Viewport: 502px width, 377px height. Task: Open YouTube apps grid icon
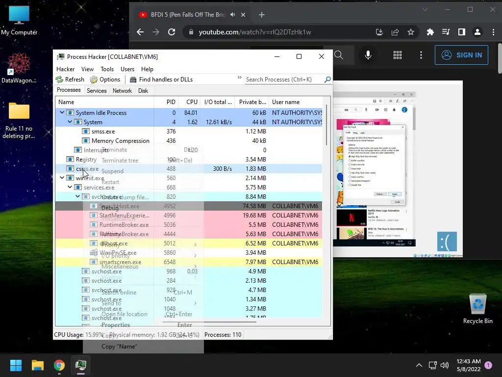pyautogui.click(x=397, y=55)
